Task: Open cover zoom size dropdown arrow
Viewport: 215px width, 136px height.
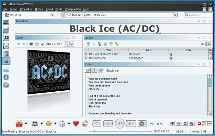Action: tap(72, 44)
